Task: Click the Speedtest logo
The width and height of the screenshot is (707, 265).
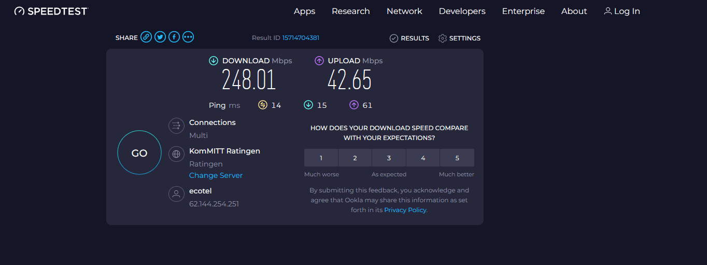Action: (x=51, y=11)
